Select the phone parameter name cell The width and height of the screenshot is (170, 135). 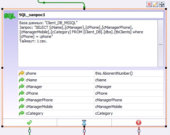click(59, 73)
